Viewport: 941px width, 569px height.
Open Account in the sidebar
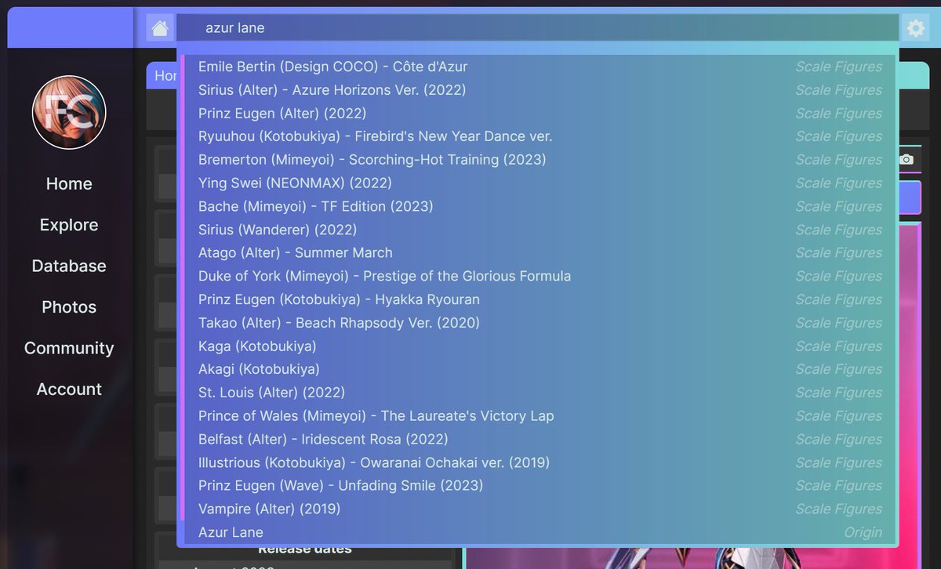69,389
